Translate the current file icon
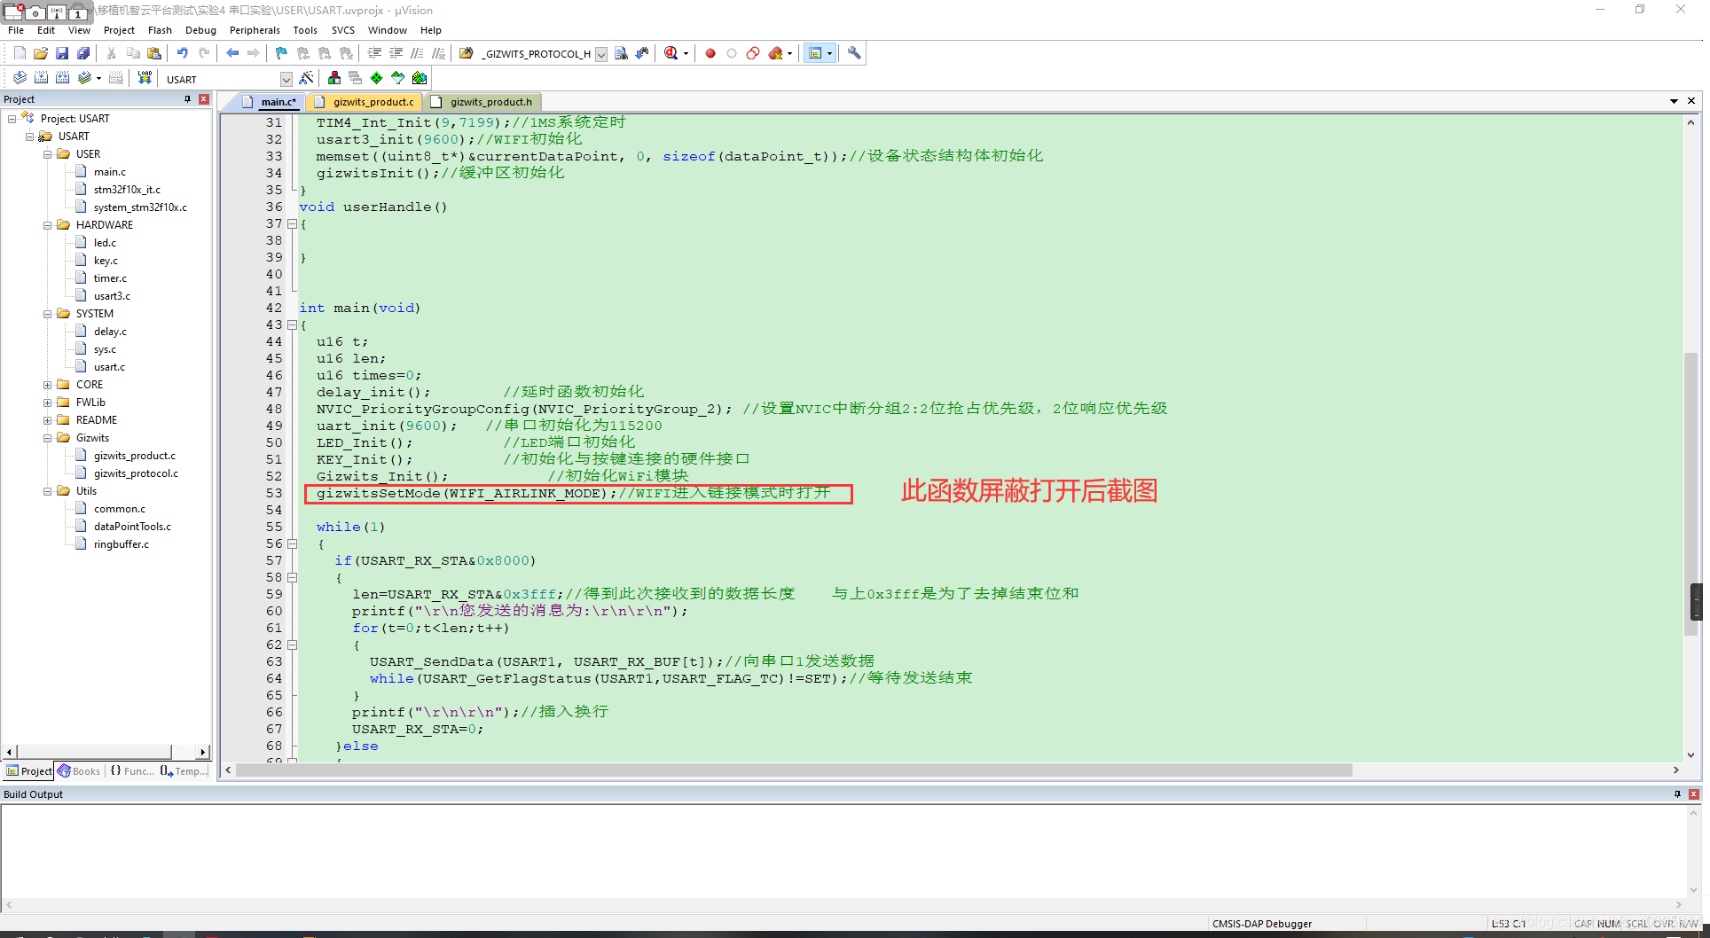The image size is (1710, 938). 20,78
